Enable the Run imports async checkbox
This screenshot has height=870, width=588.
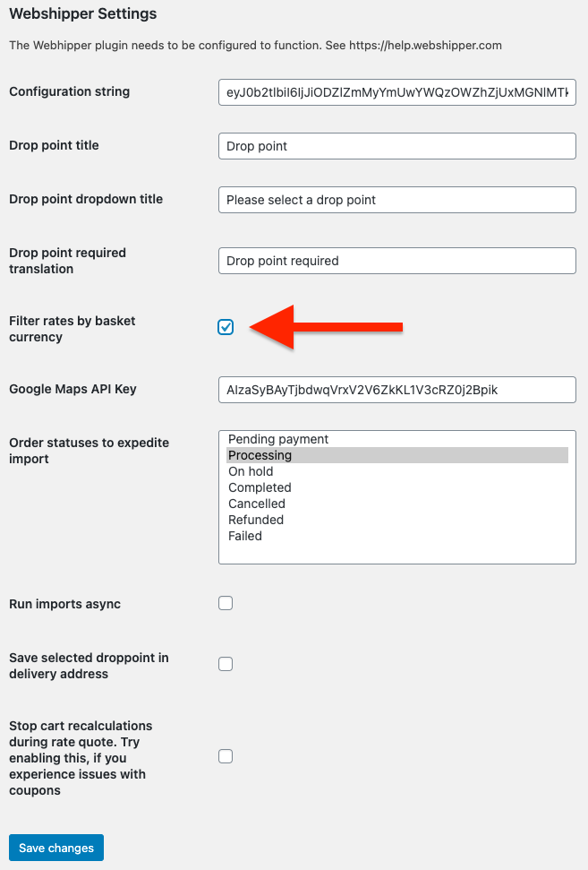tap(226, 603)
